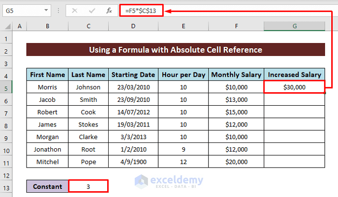The width and height of the screenshot is (338, 197).
Task: Click the 'Constant' label cell
Action: [x=47, y=186]
